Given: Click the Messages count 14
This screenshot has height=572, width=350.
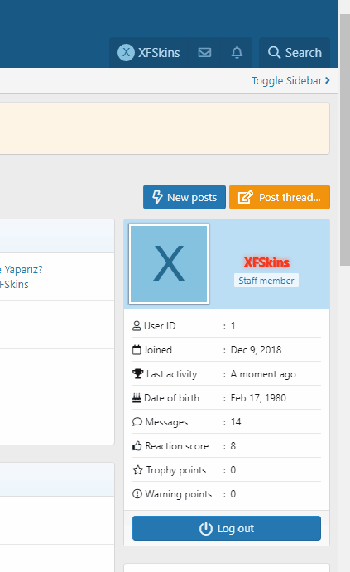Looking at the screenshot, I should (236, 422).
